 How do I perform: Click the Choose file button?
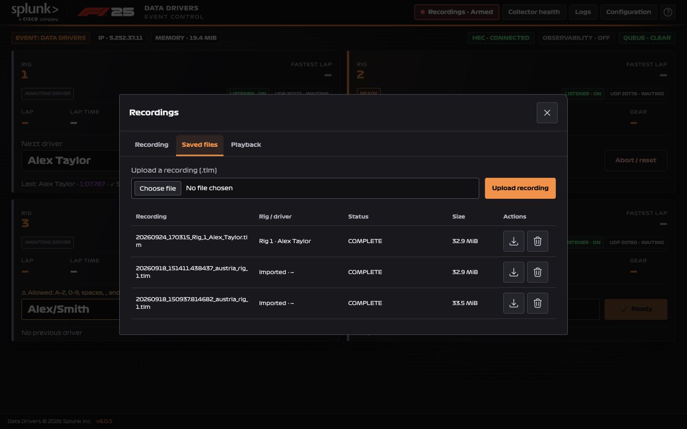click(158, 188)
